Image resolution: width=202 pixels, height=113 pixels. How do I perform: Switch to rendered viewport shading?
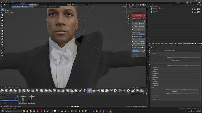(145, 5)
